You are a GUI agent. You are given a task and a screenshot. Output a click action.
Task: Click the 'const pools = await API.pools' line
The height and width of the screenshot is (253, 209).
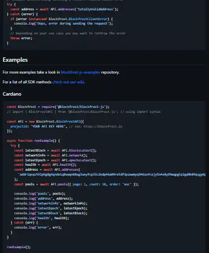[76, 184]
